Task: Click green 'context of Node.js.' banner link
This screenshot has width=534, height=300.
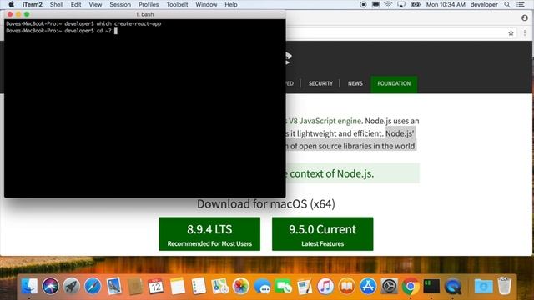Action: point(331,173)
